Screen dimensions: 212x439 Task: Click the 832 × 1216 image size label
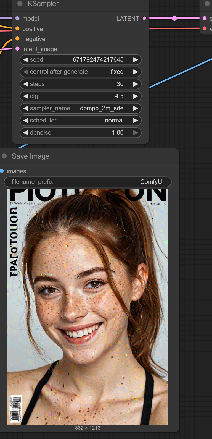click(x=88, y=428)
